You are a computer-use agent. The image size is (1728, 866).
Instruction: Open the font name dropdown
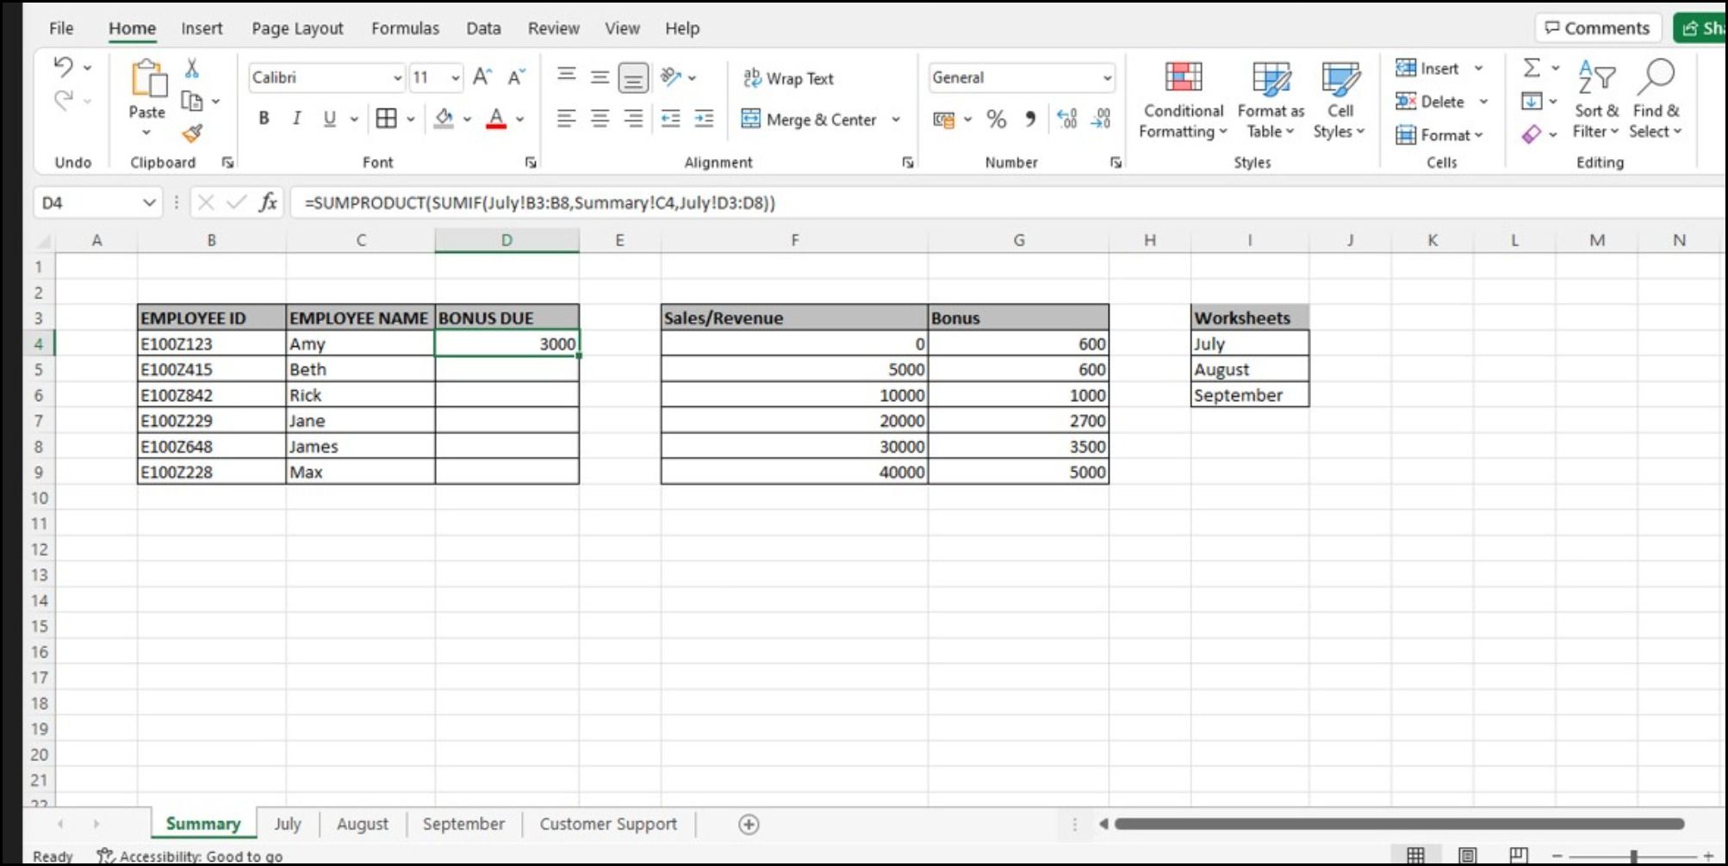[x=398, y=77]
